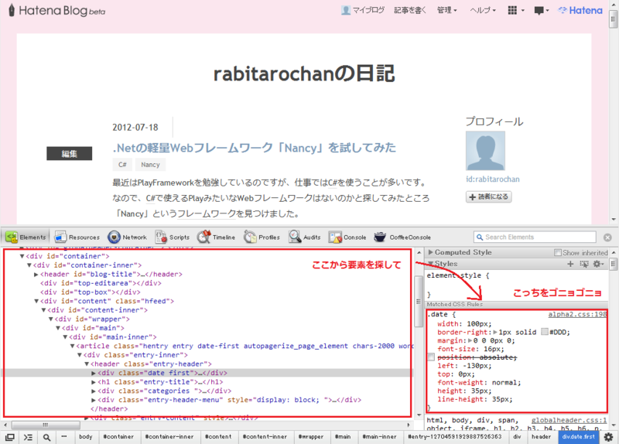Screen dimensions: 619x444
Task: Click the elements tree horizontal scrollbar thumb
Action: click(46, 425)
